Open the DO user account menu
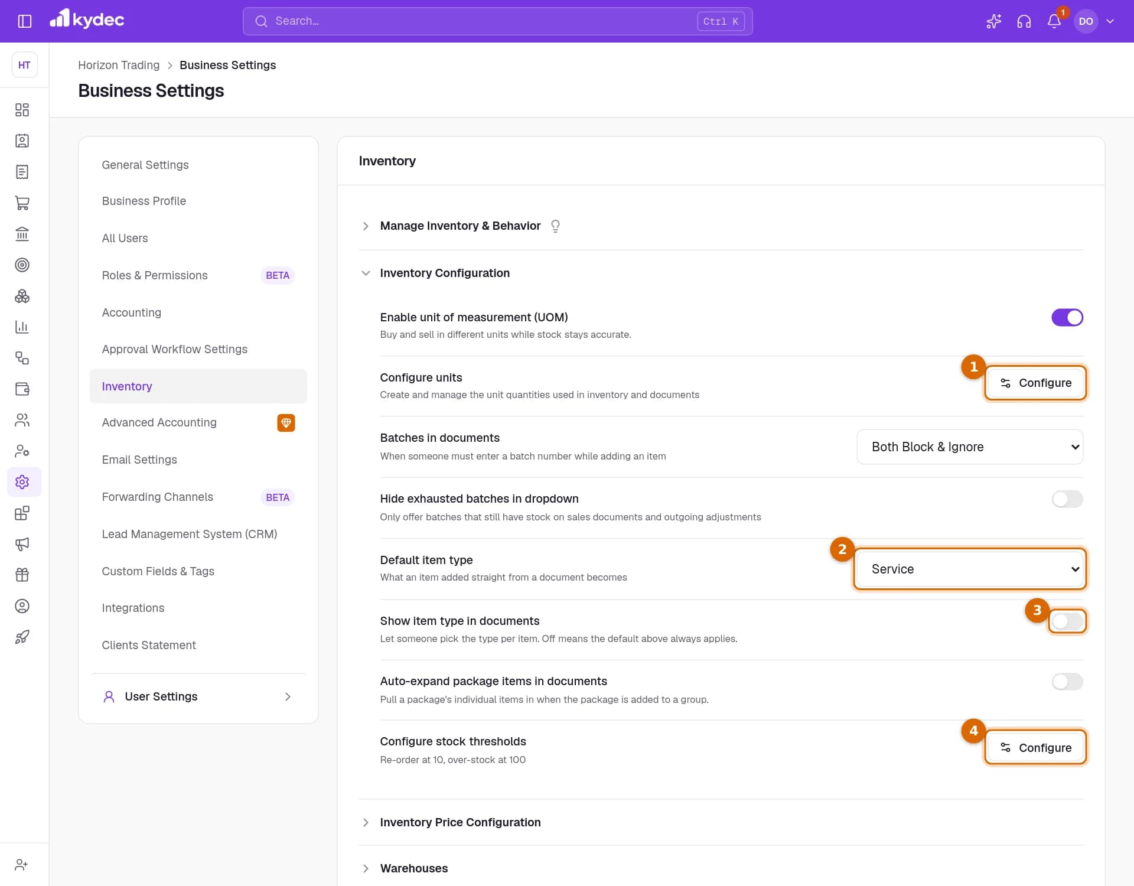This screenshot has width=1134, height=886. point(1096,21)
